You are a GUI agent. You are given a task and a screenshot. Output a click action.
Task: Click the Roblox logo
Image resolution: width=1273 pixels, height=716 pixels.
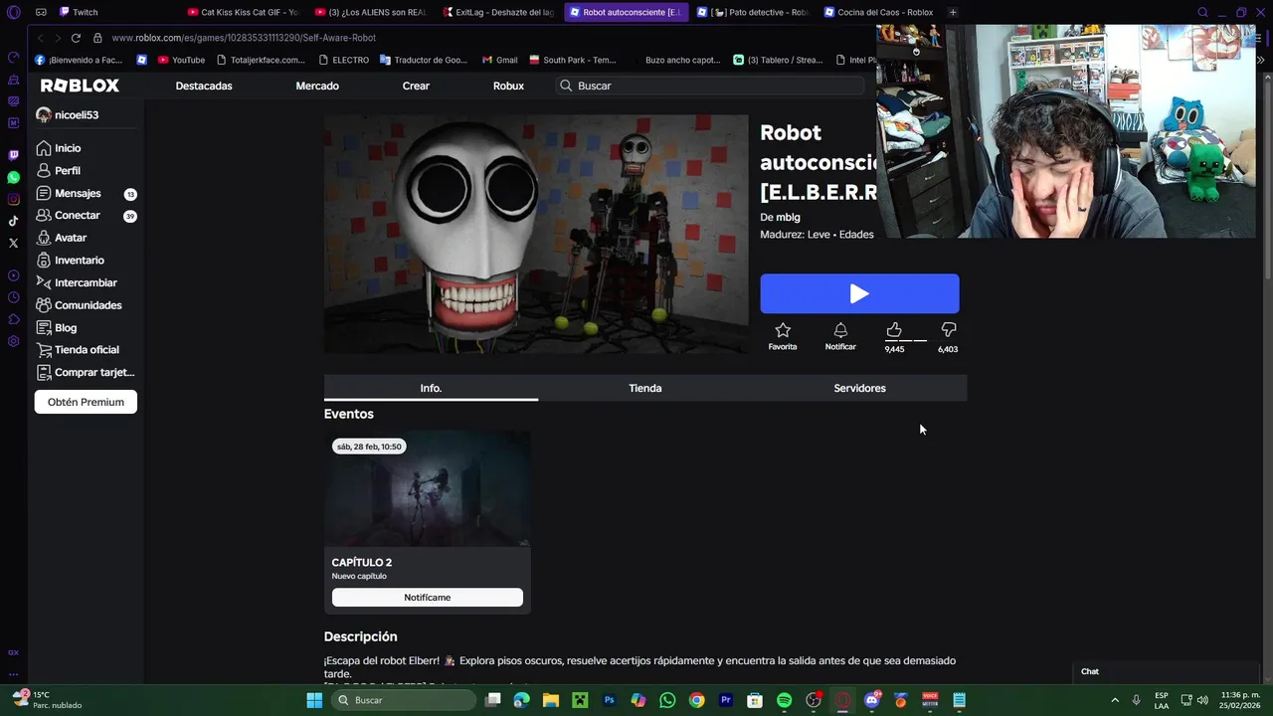80,86
